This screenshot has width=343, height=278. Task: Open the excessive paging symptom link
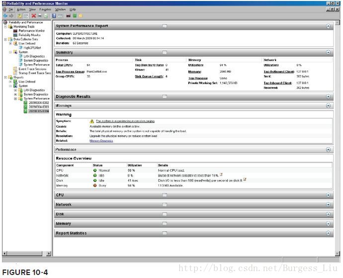tap(125, 121)
